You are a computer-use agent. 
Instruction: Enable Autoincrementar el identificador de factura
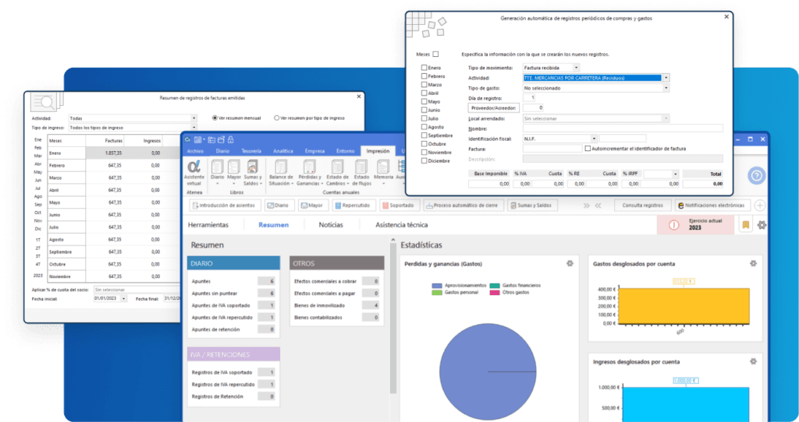coord(588,149)
